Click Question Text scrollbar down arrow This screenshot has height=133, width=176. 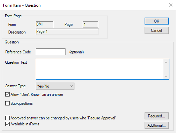click(x=166, y=76)
